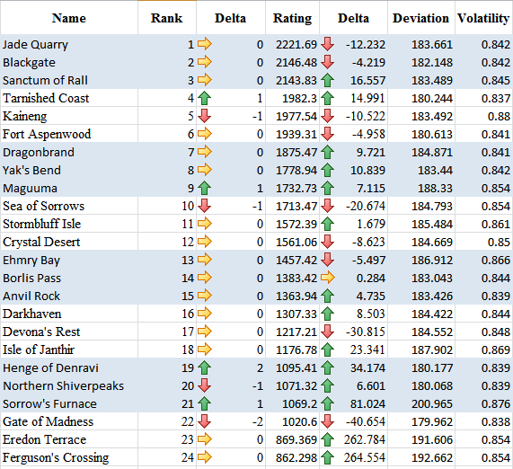
Task: Click the yellow rank arrow for Jade Quarry
Action: pyautogui.click(x=205, y=44)
